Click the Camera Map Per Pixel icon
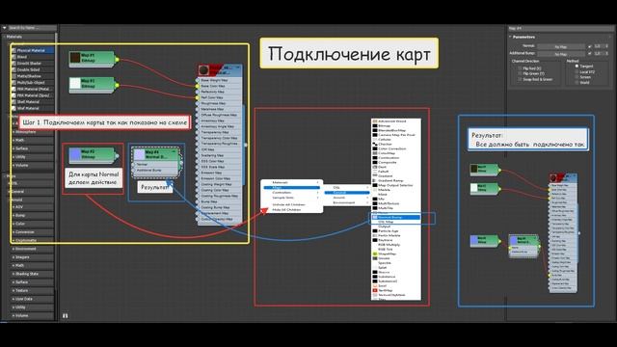The height and width of the screenshot is (347, 617). [375, 135]
